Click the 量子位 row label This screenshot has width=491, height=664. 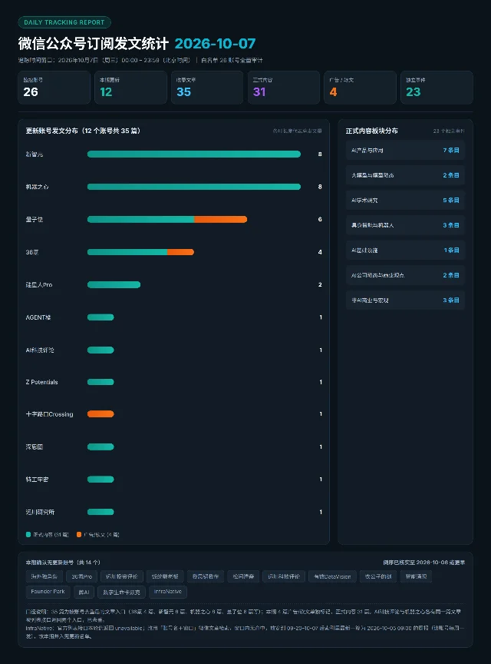click(35, 219)
